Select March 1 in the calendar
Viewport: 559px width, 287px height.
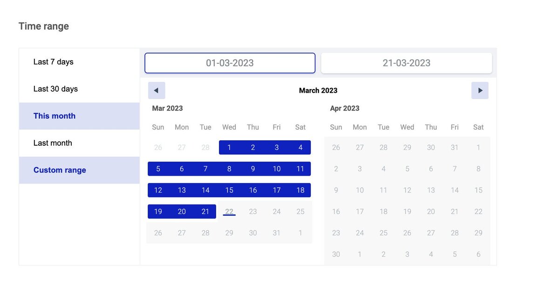229,148
